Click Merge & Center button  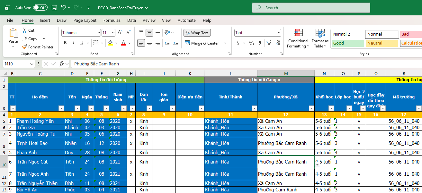point(202,43)
